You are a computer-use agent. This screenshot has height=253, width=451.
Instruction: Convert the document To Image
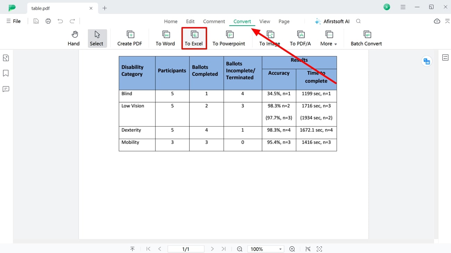point(270,38)
